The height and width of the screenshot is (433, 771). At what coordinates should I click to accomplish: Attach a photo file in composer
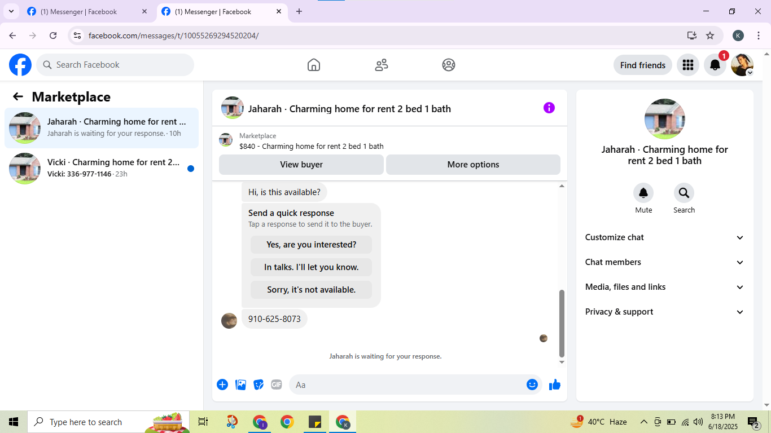pyautogui.click(x=240, y=385)
